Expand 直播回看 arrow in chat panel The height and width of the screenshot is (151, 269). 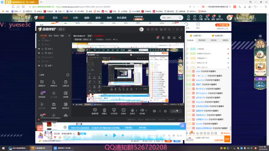(x=224, y=36)
